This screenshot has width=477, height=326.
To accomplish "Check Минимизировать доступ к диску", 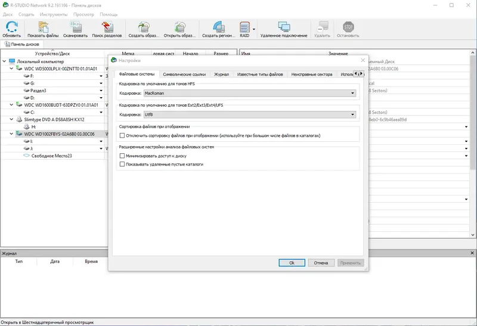I will tap(122, 156).
